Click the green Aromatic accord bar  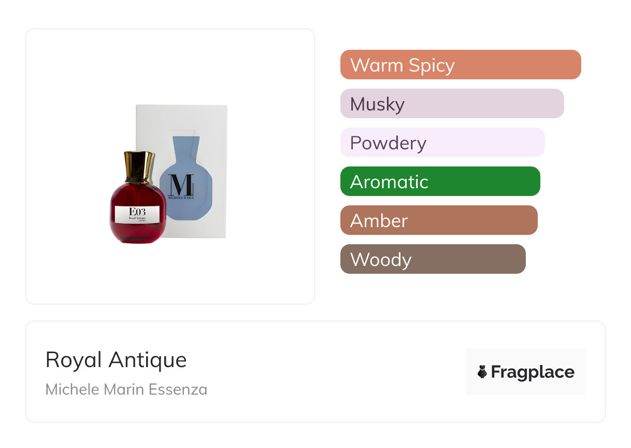[440, 181]
